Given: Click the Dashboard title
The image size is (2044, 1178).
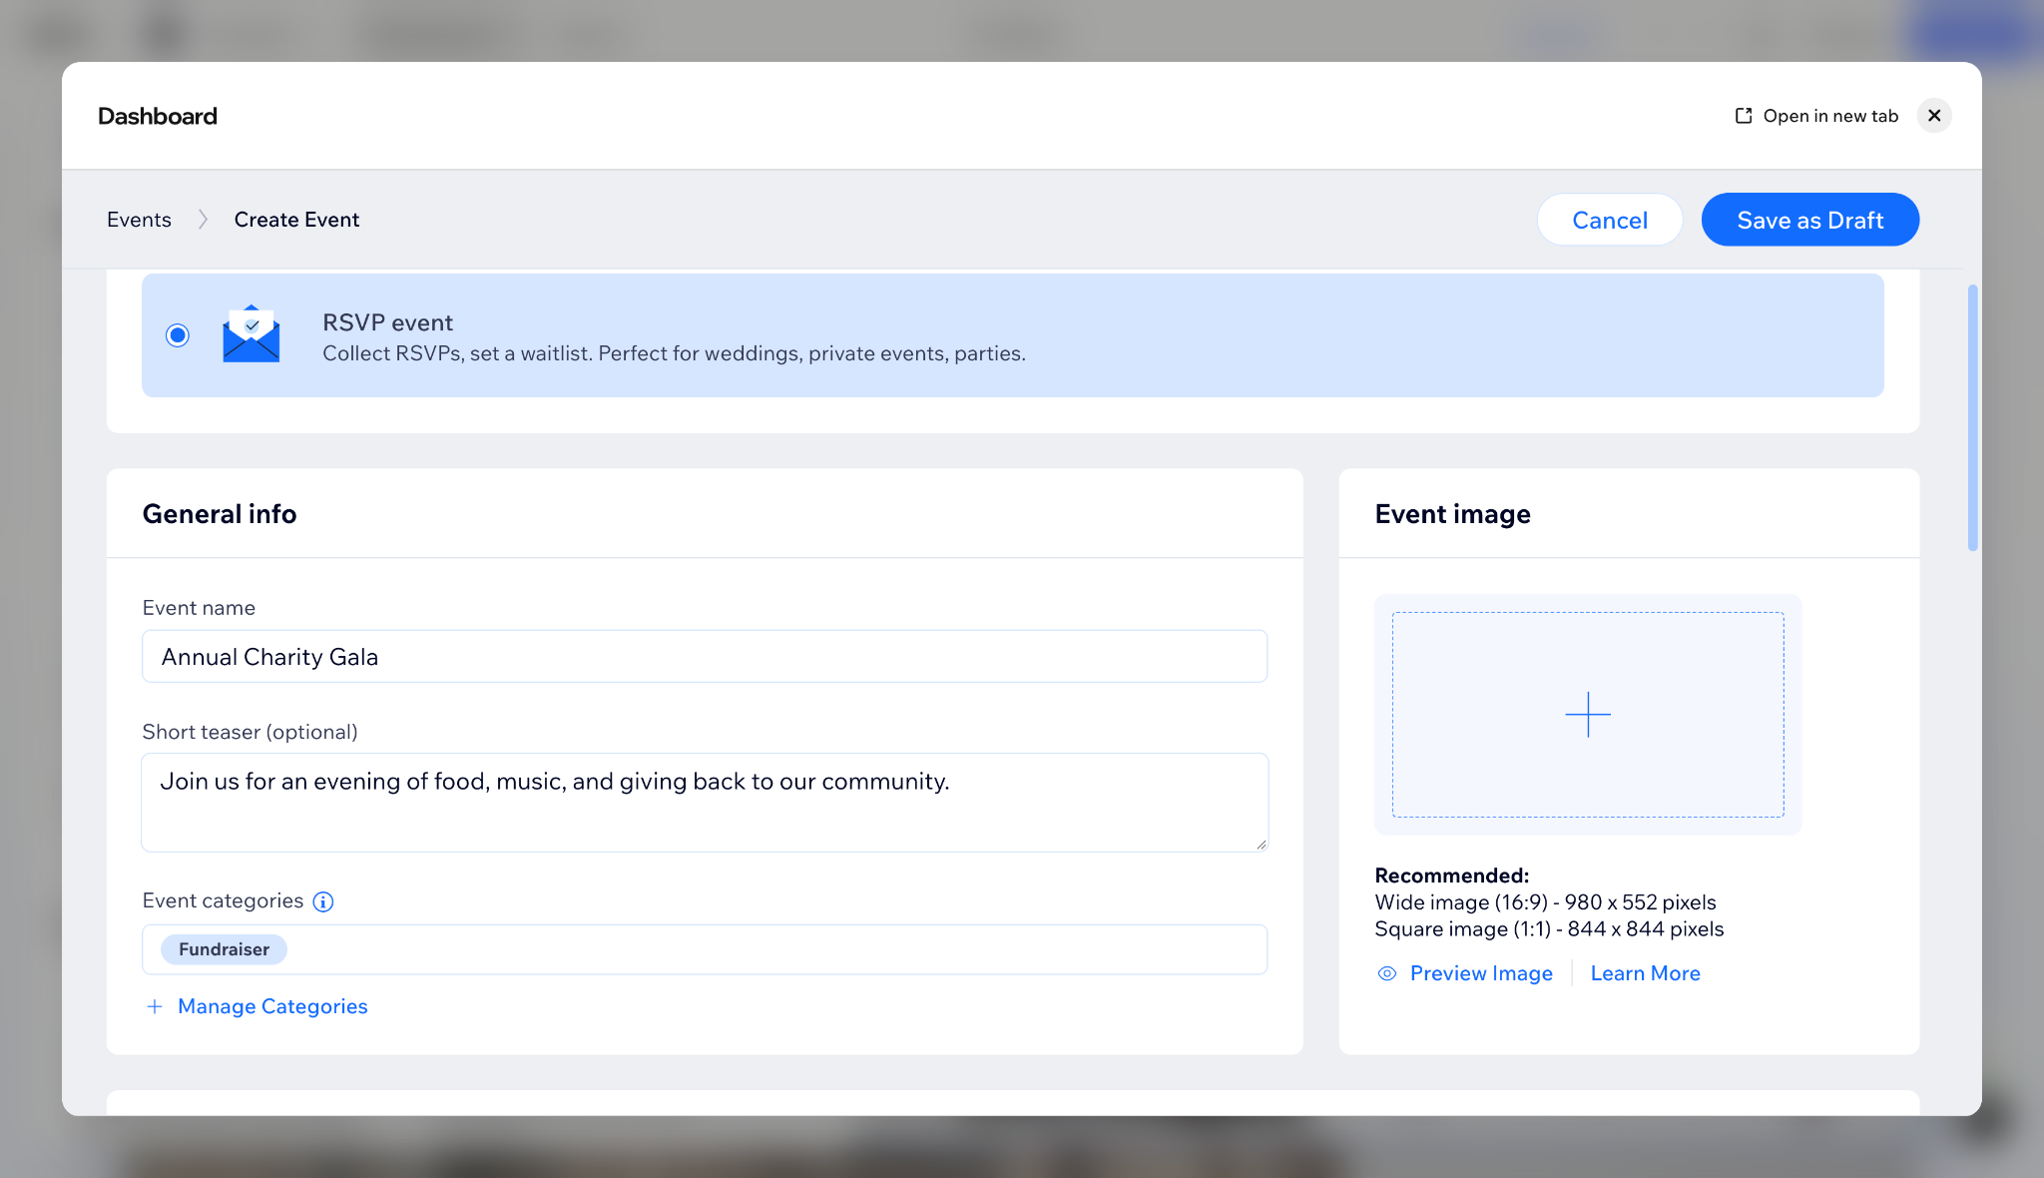Looking at the screenshot, I should click(x=158, y=116).
